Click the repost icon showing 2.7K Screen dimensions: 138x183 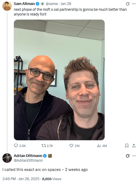click(x=44, y=146)
